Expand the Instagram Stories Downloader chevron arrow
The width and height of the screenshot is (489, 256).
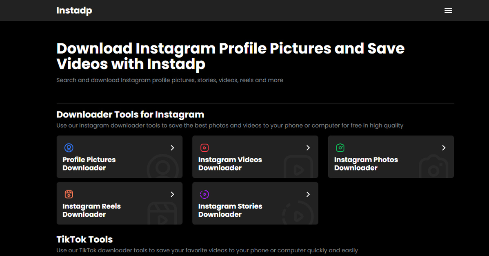pyautogui.click(x=308, y=194)
